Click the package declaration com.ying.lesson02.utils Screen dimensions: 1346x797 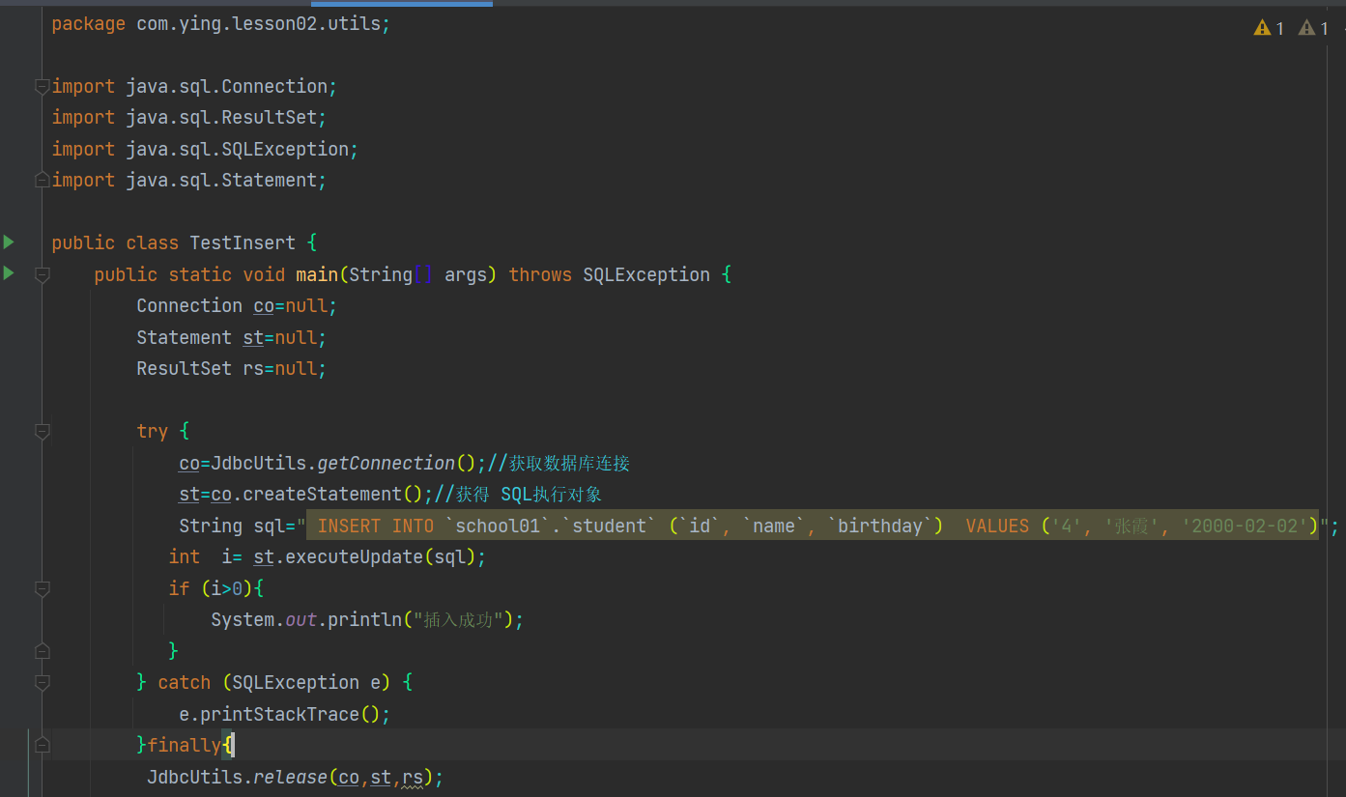[221, 23]
